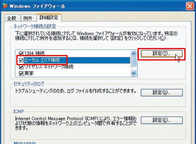Open network connection 設定(T)... button
This screenshot has height=144, width=196.
click(162, 53)
